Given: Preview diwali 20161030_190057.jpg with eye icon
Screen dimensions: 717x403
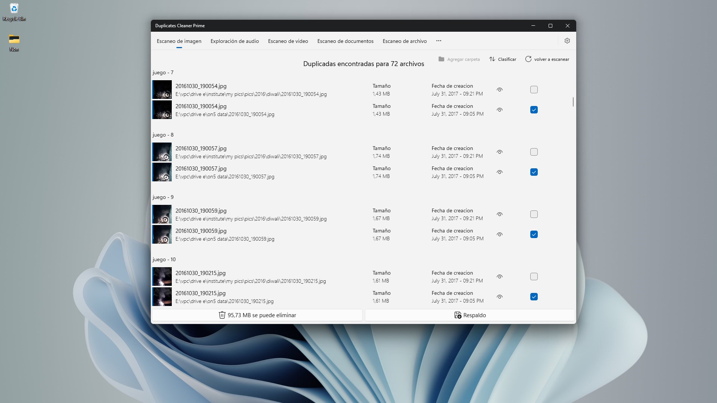Looking at the screenshot, I should 500,152.
